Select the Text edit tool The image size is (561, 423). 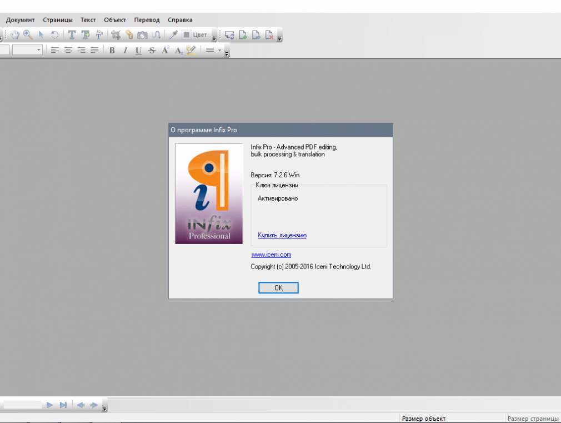(x=72, y=35)
